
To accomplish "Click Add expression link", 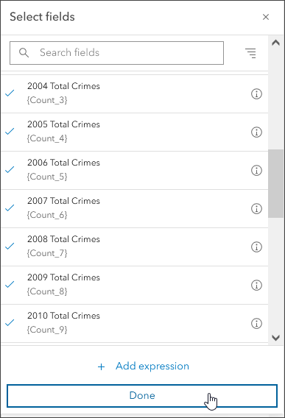I will tap(144, 366).
